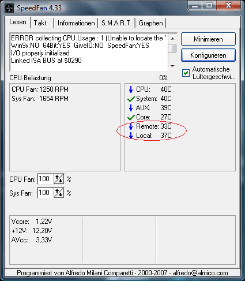Switch to the Lesen tab
Screen dimensions: 245x281
[x=18, y=22]
